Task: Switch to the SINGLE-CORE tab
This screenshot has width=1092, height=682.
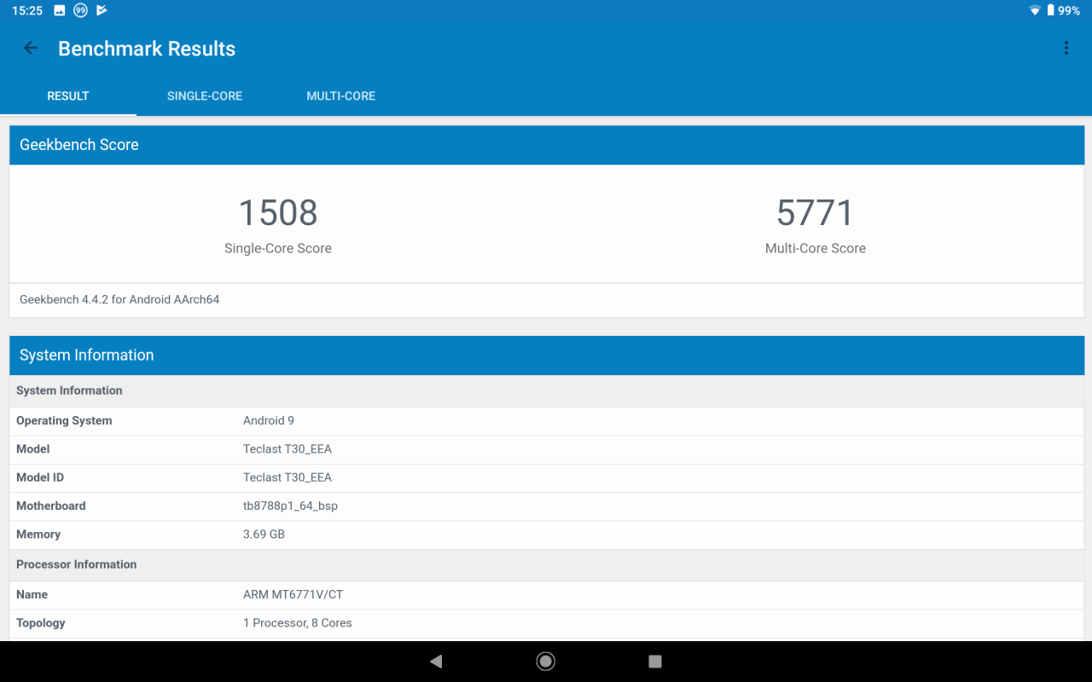Action: (205, 96)
